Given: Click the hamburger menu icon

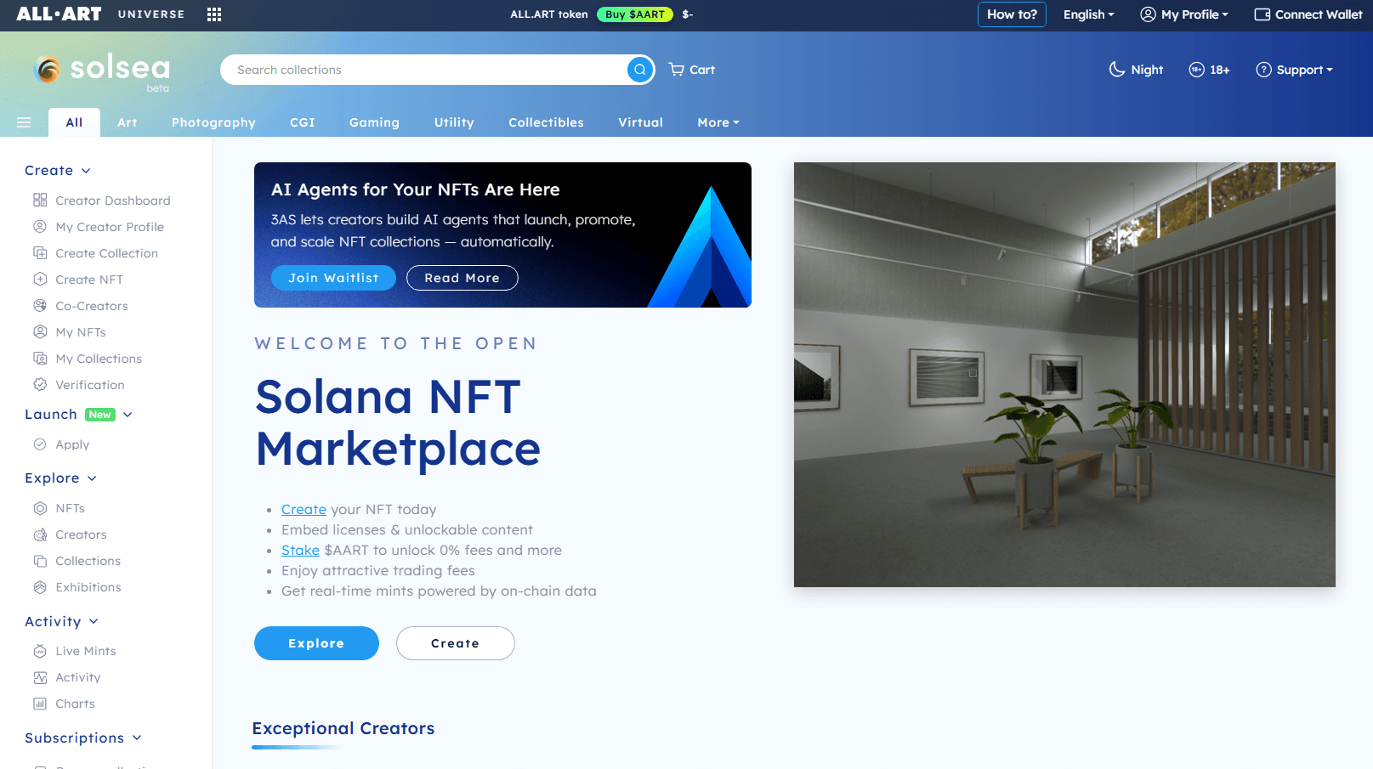Looking at the screenshot, I should coord(24,122).
